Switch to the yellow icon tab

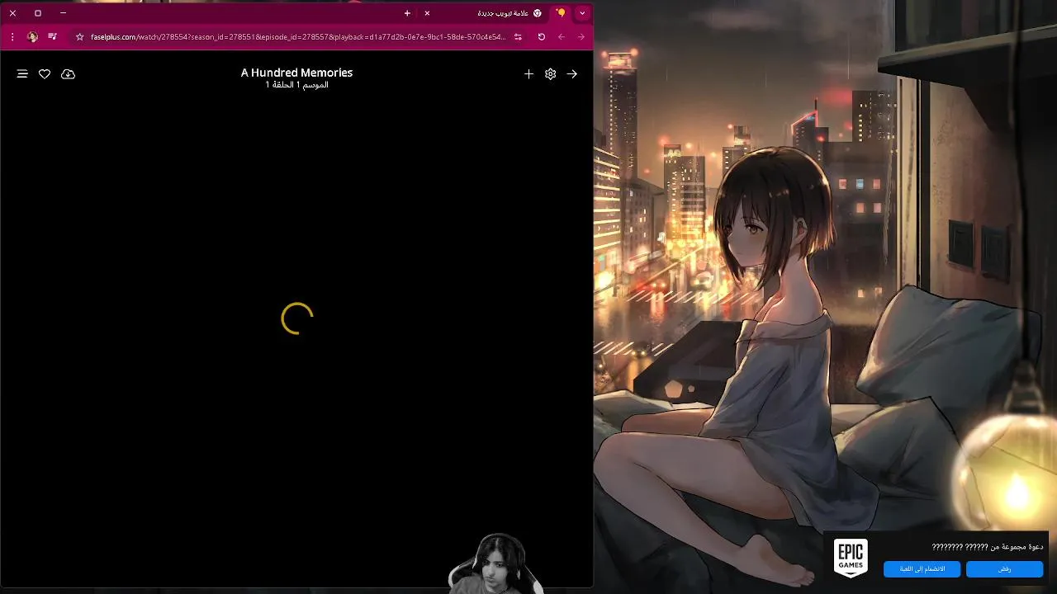(561, 13)
